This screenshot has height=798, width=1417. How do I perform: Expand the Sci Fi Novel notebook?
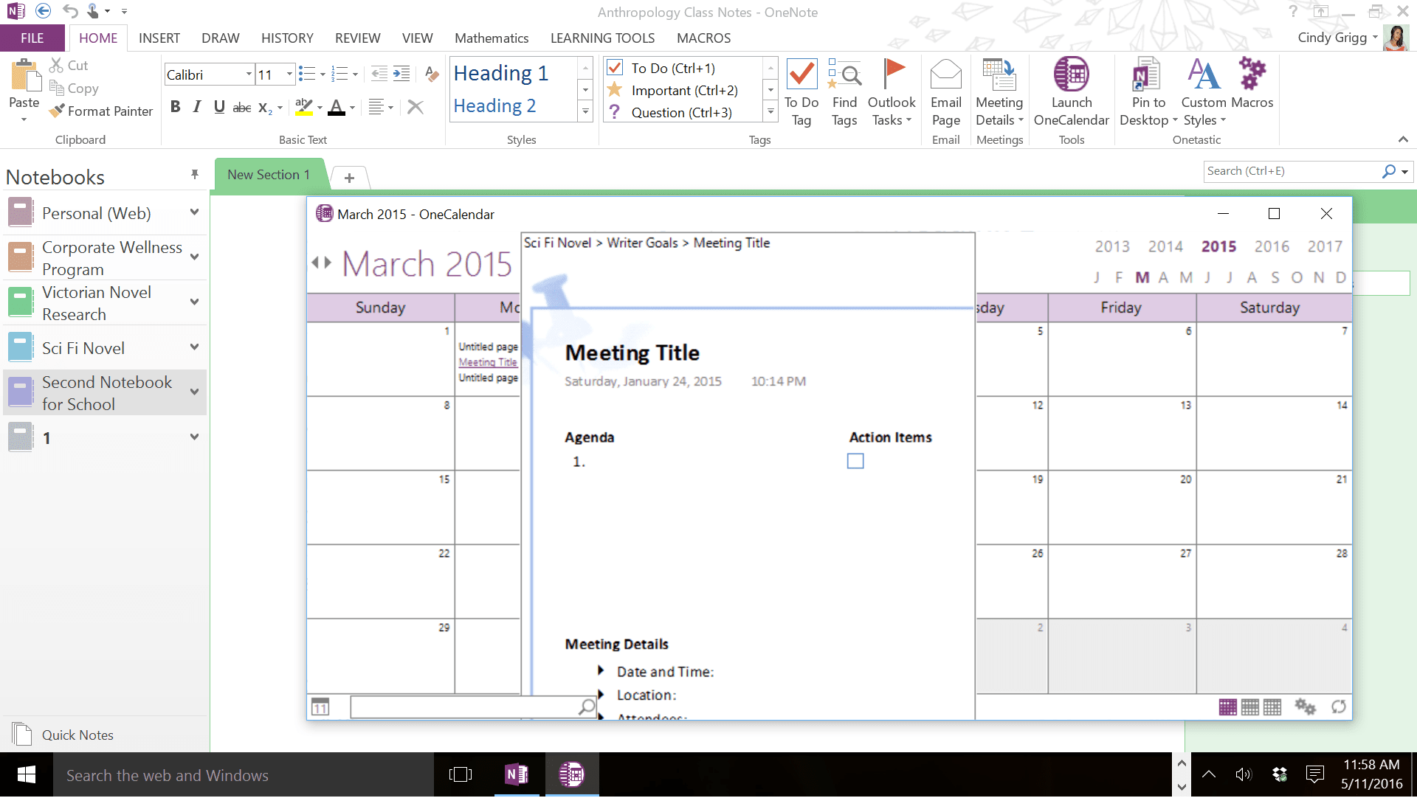point(194,347)
